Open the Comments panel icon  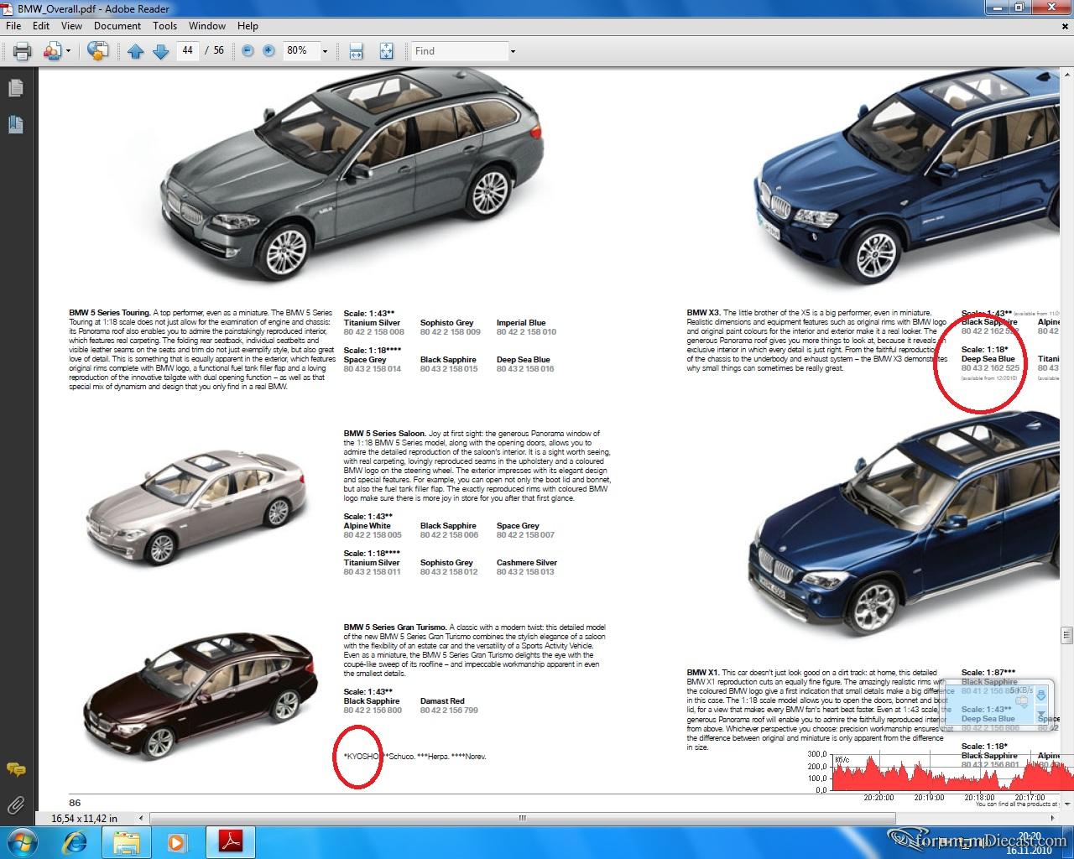[x=16, y=769]
